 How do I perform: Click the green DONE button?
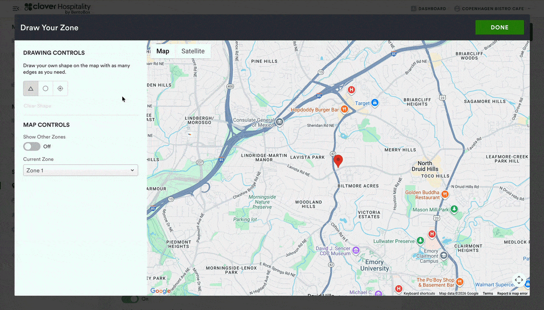click(x=499, y=27)
